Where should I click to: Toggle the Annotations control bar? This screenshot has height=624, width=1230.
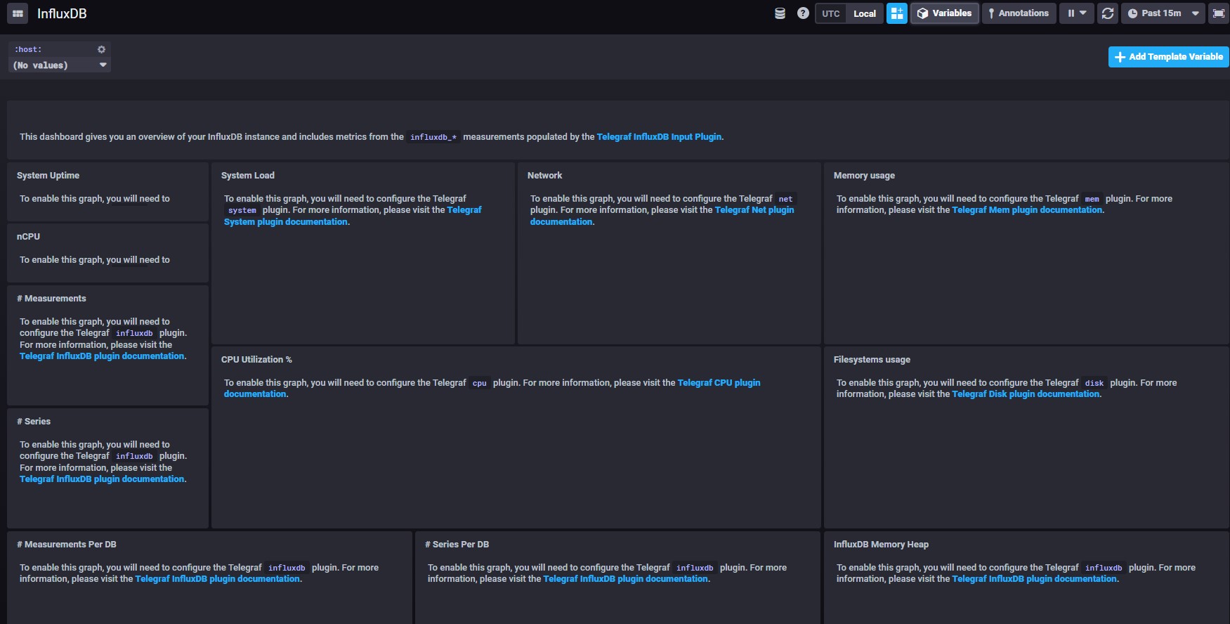1019,13
